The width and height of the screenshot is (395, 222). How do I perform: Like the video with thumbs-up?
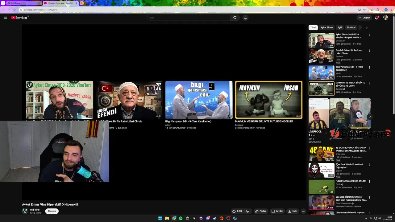pos(237,211)
